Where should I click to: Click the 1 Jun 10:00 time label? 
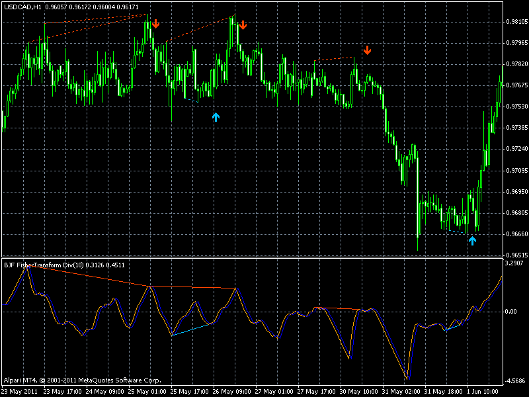coord(484,392)
